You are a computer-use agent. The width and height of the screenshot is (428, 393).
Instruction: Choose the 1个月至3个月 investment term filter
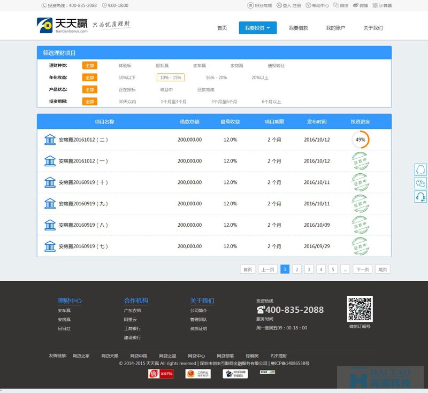[x=173, y=102]
